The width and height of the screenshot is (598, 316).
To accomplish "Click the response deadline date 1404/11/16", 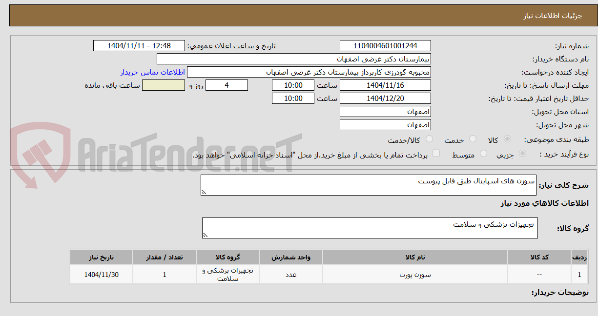I will click(386, 85).
